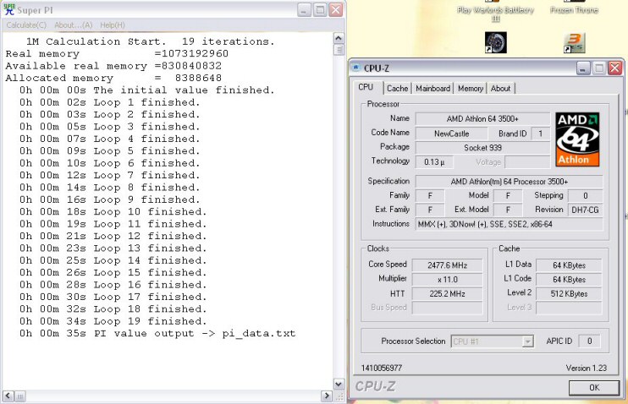Click the 'PI value output -> pi_data.txt' line
Image resolution: width=628 pixels, height=404 pixels.
[x=157, y=333]
